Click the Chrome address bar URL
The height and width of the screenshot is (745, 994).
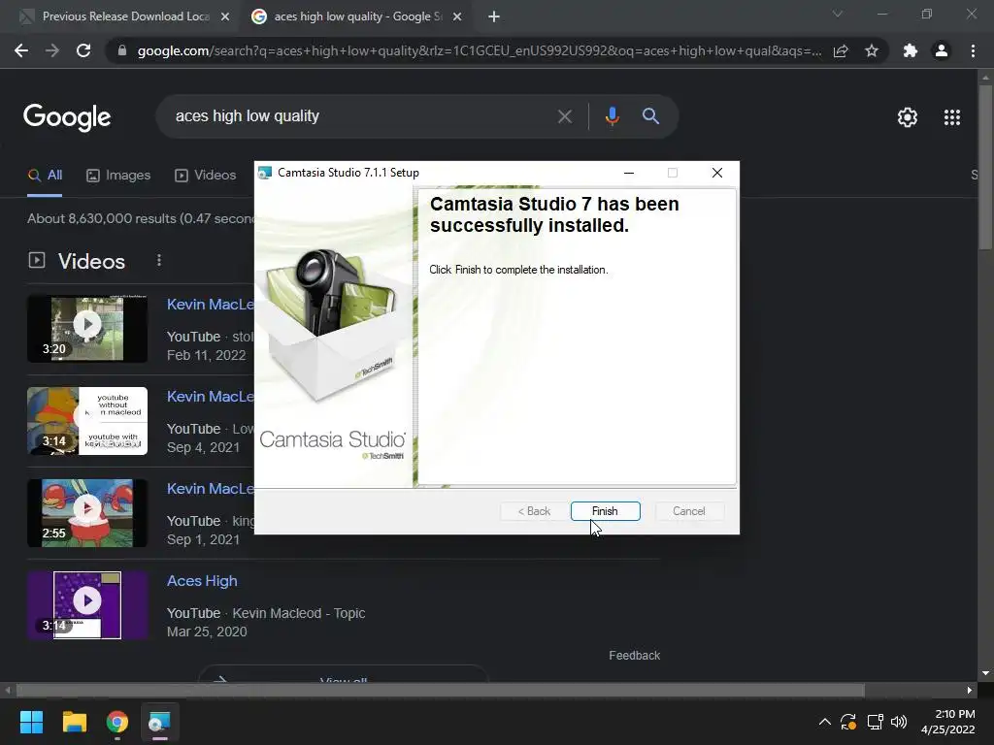point(479,50)
